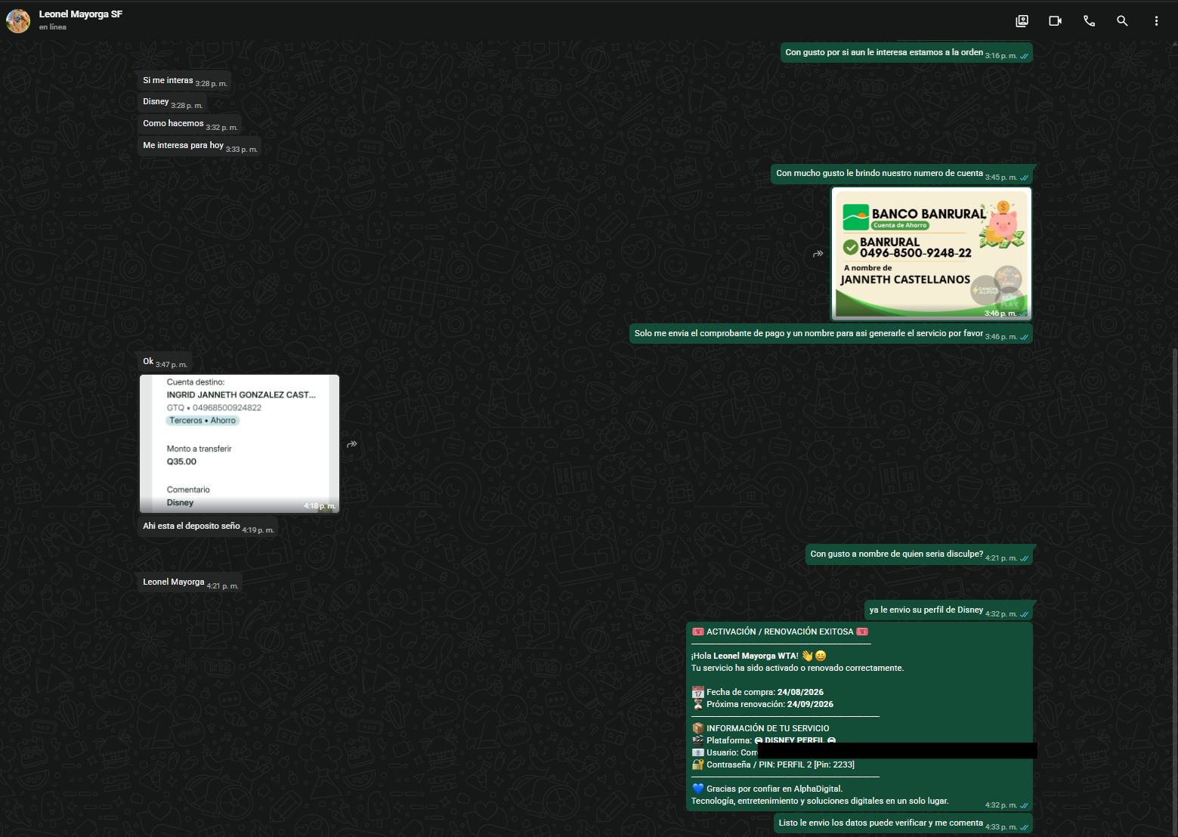
Task: Click the 'Me interesa para hoy' message
Action: coord(199,146)
